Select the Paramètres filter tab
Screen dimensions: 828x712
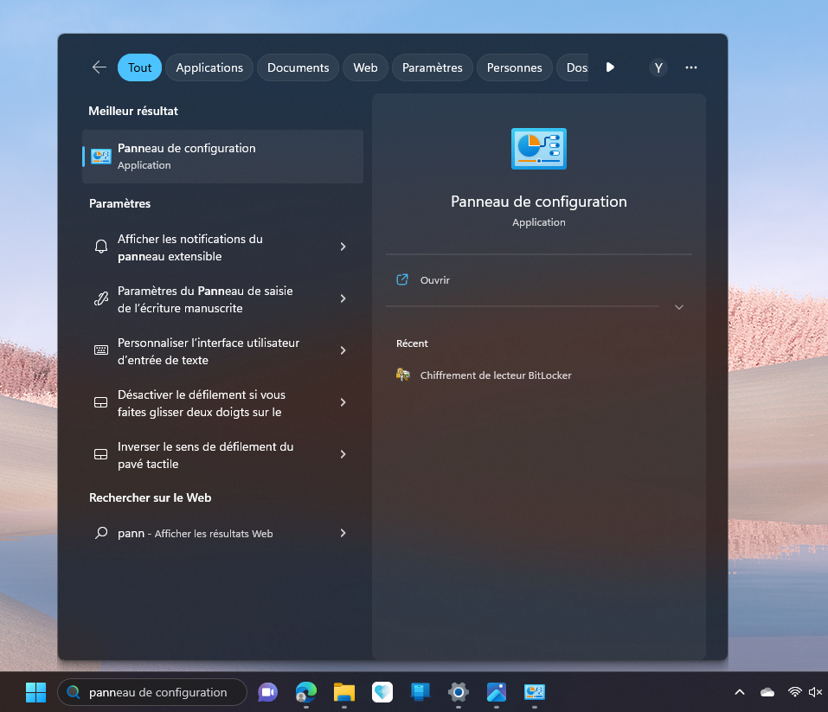[432, 67]
